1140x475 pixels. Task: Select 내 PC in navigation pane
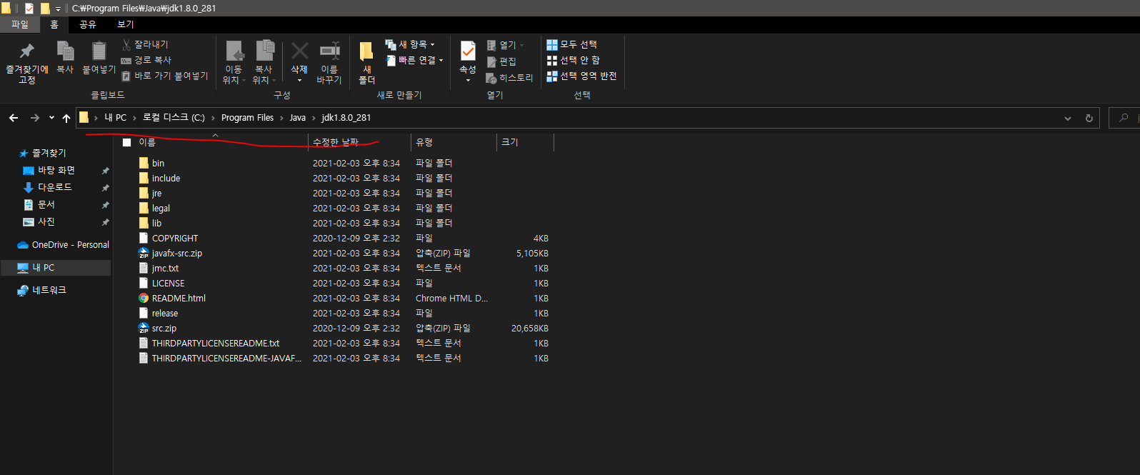point(56,267)
